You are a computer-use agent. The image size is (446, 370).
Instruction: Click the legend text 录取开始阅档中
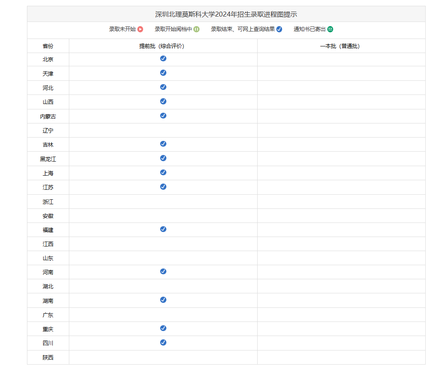pos(173,29)
